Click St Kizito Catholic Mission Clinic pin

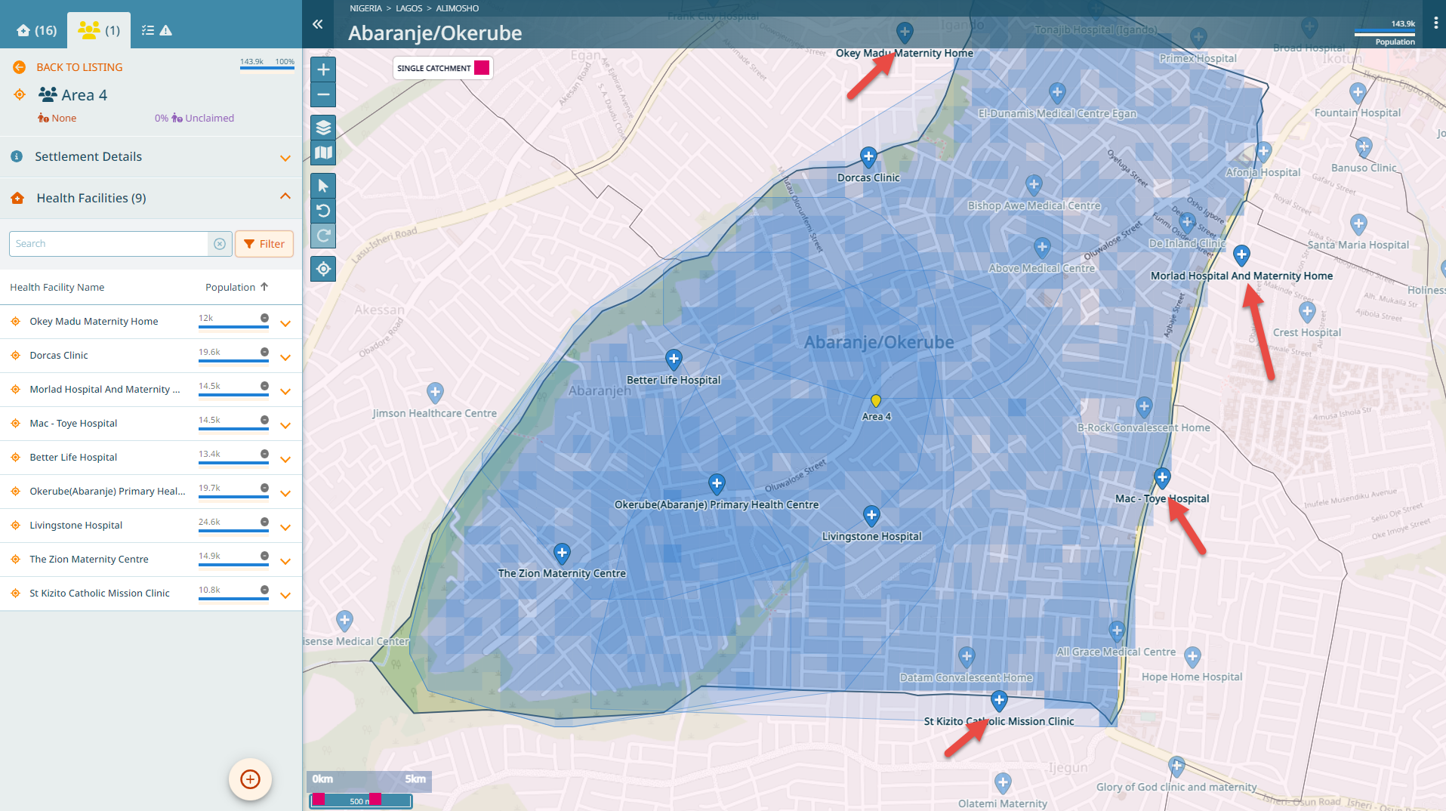pos(999,701)
